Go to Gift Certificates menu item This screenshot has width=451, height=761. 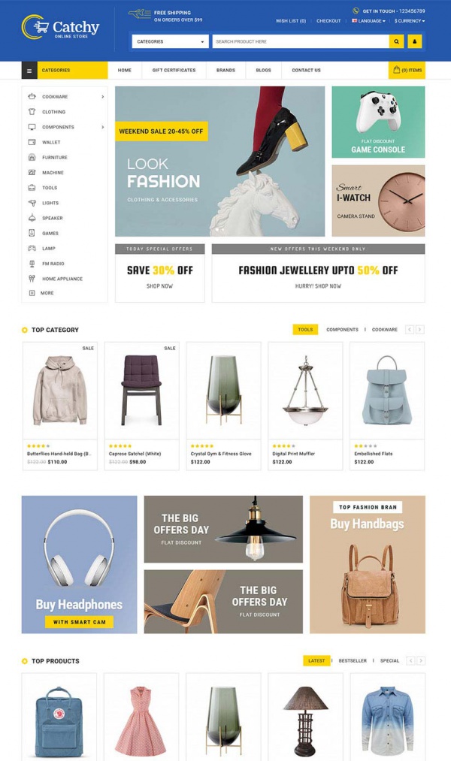174,71
